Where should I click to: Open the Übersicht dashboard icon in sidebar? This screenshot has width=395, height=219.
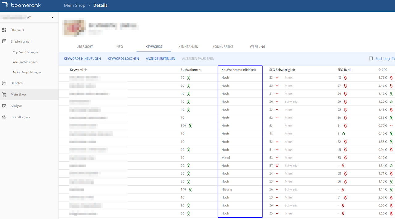tap(4, 30)
